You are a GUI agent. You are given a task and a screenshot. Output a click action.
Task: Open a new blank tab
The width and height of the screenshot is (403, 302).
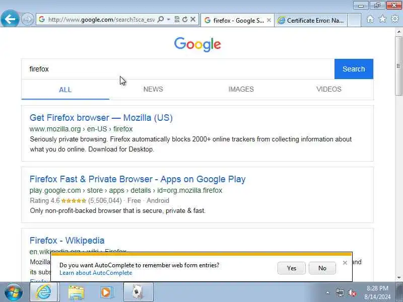(354, 20)
